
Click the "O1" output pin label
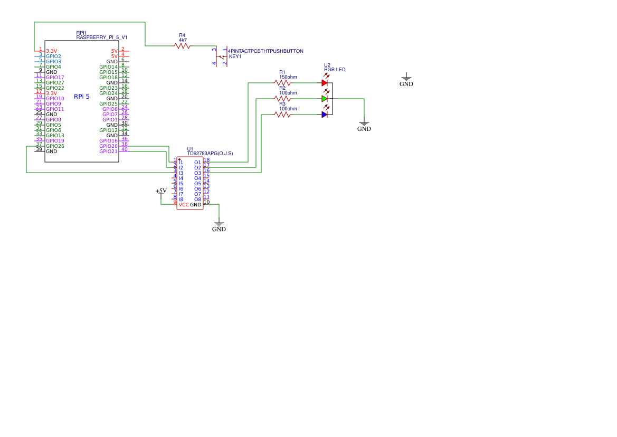197,163
